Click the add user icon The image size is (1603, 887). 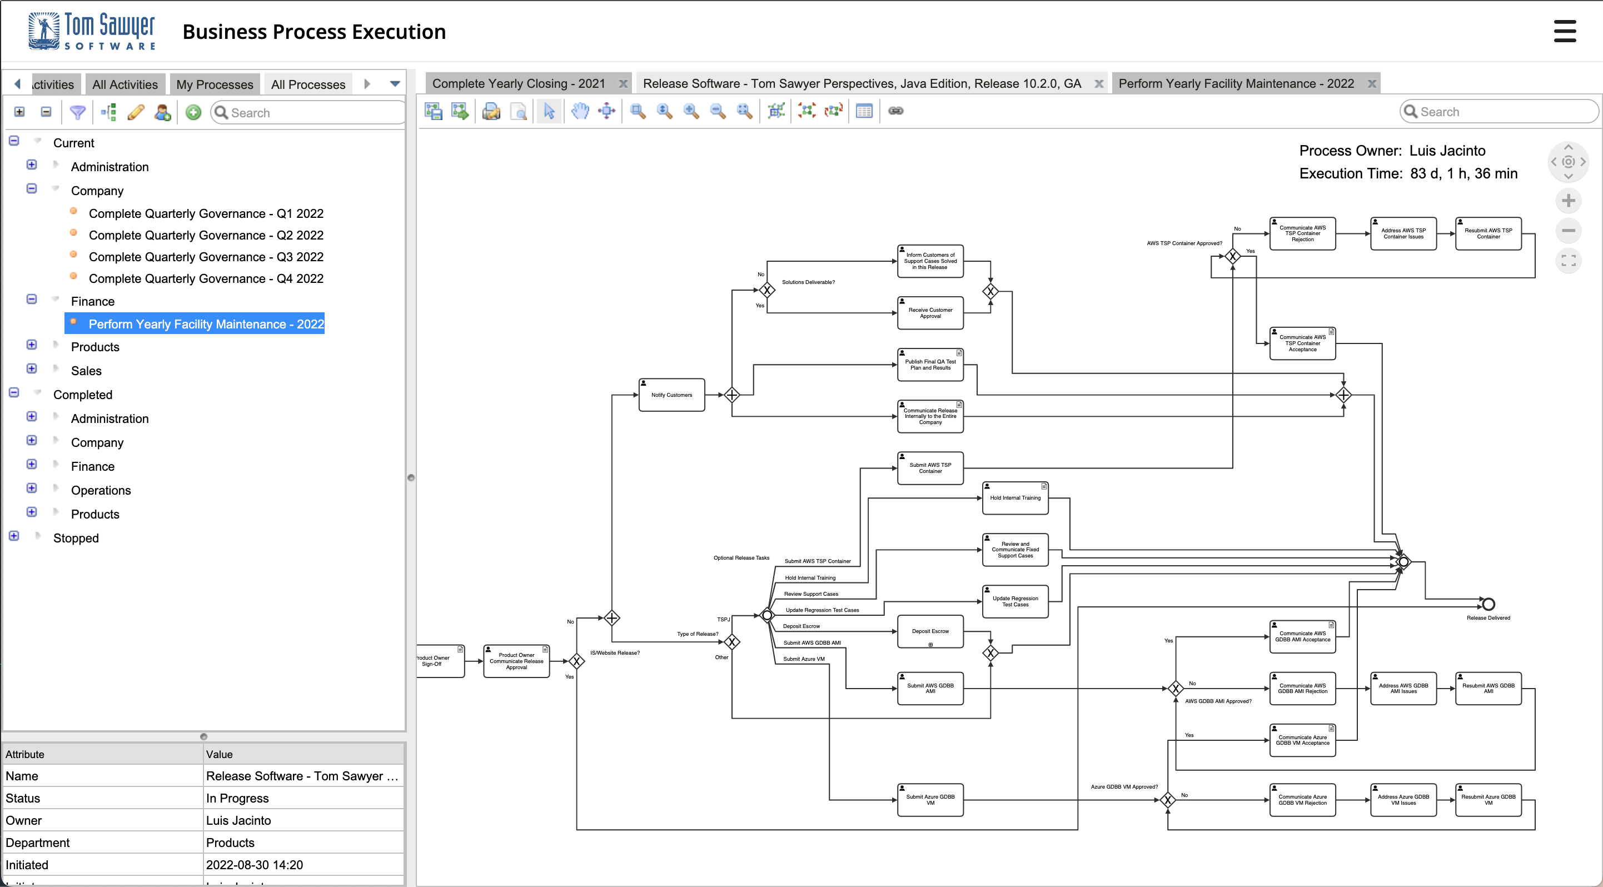click(x=162, y=112)
